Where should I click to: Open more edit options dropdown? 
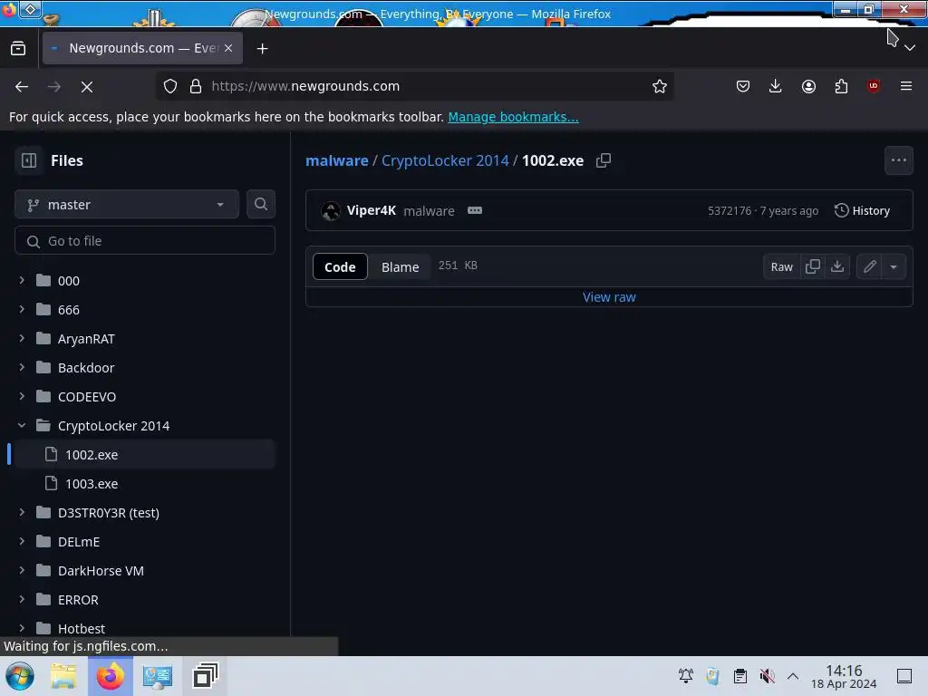[894, 267]
